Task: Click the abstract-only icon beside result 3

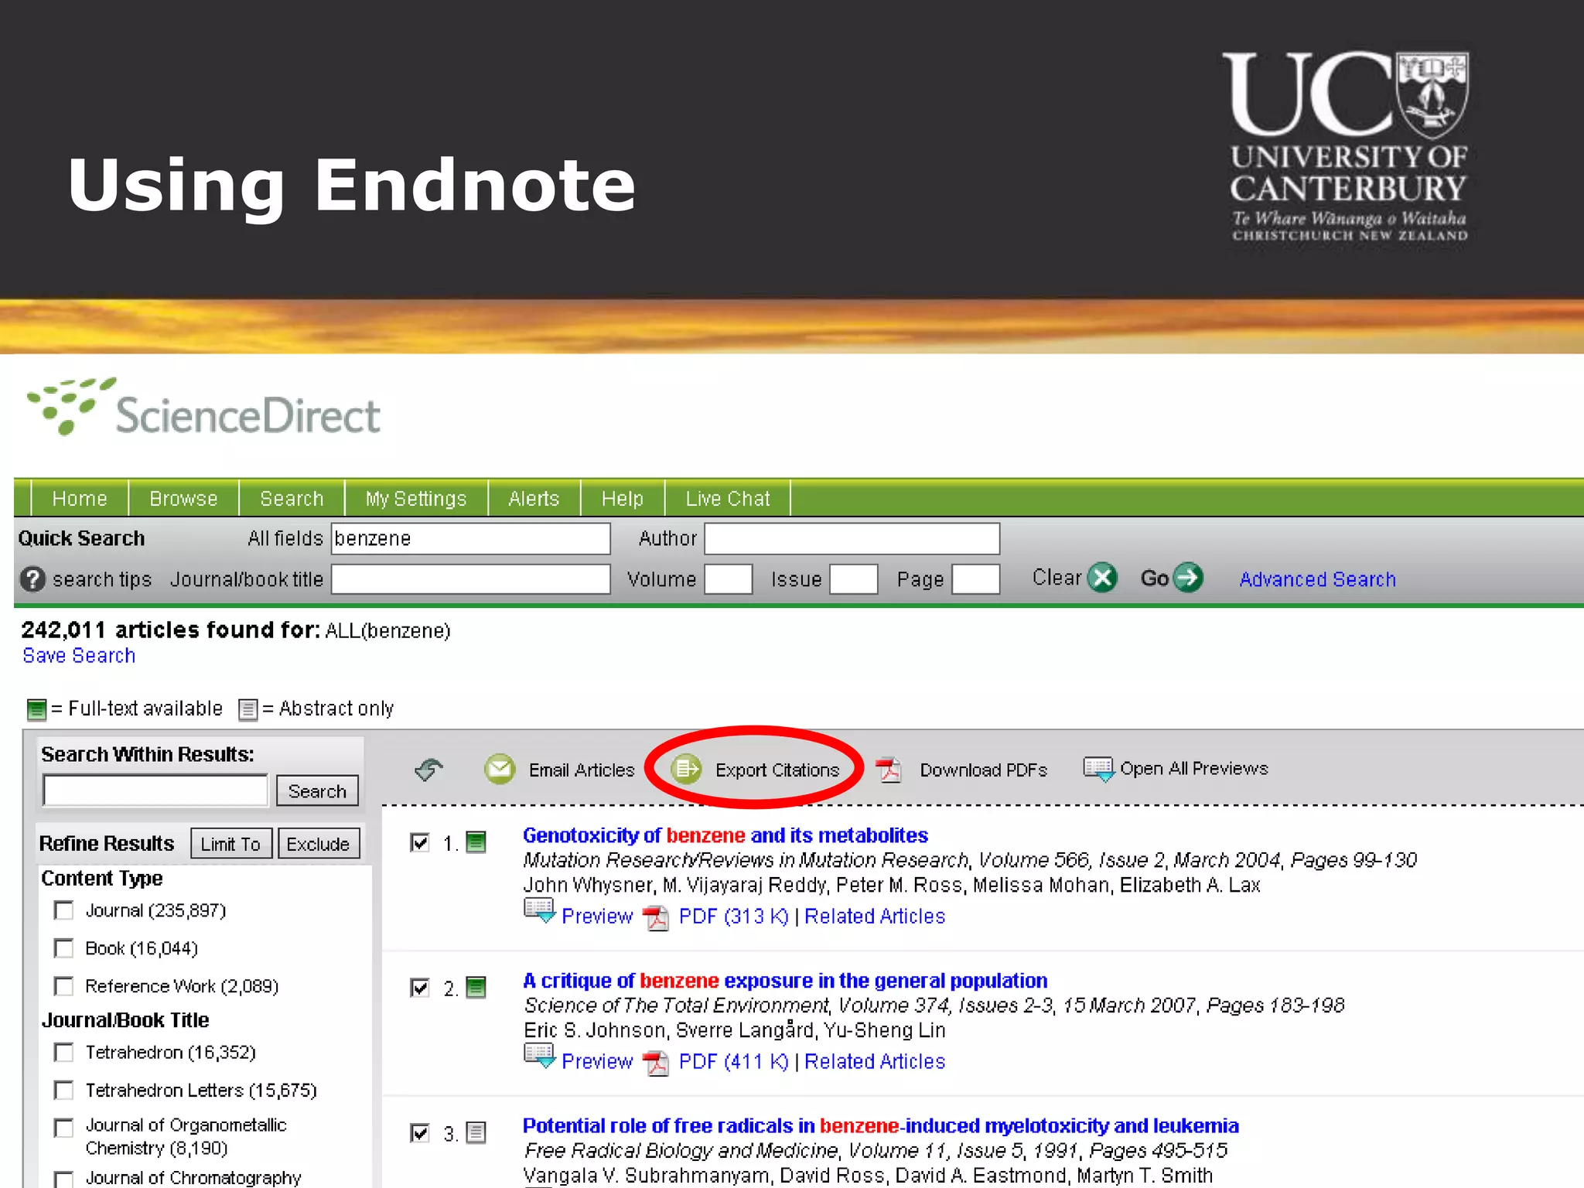Action: tap(476, 1133)
